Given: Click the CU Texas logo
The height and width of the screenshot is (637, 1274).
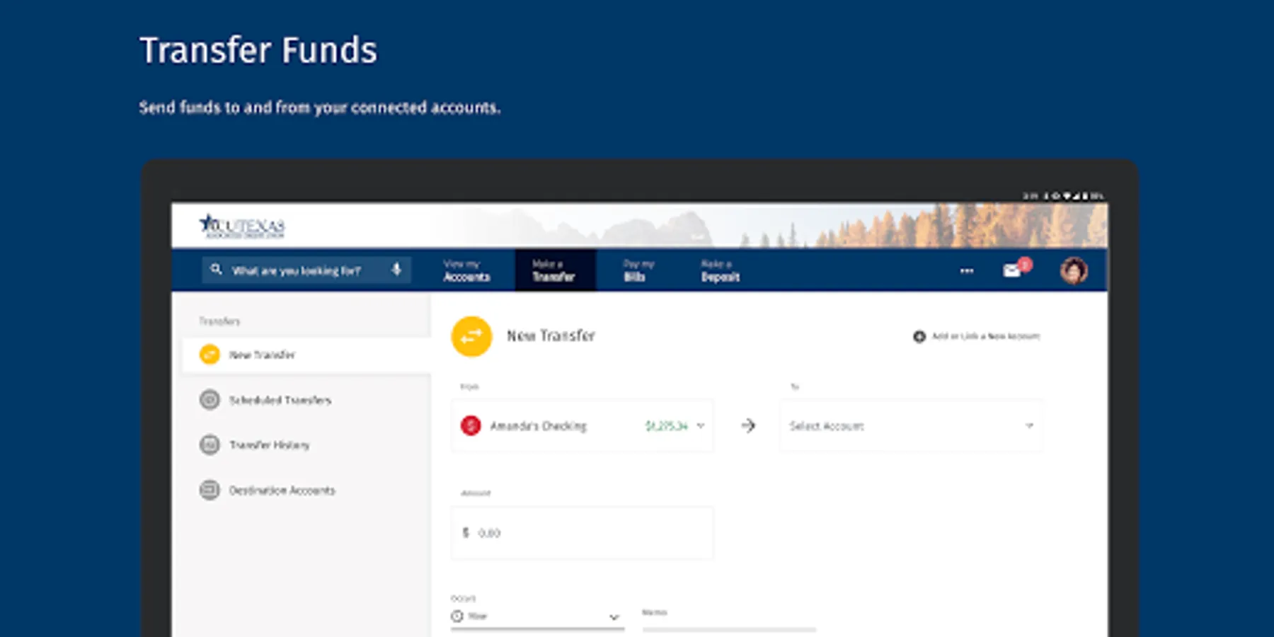Looking at the screenshot, I should [242, 226].
